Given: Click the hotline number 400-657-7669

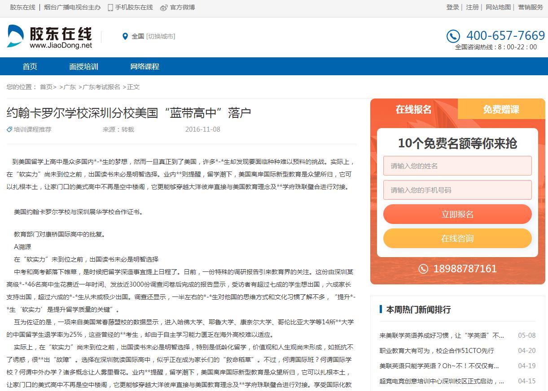Looking at the screenshot, I should coord(505,35).
